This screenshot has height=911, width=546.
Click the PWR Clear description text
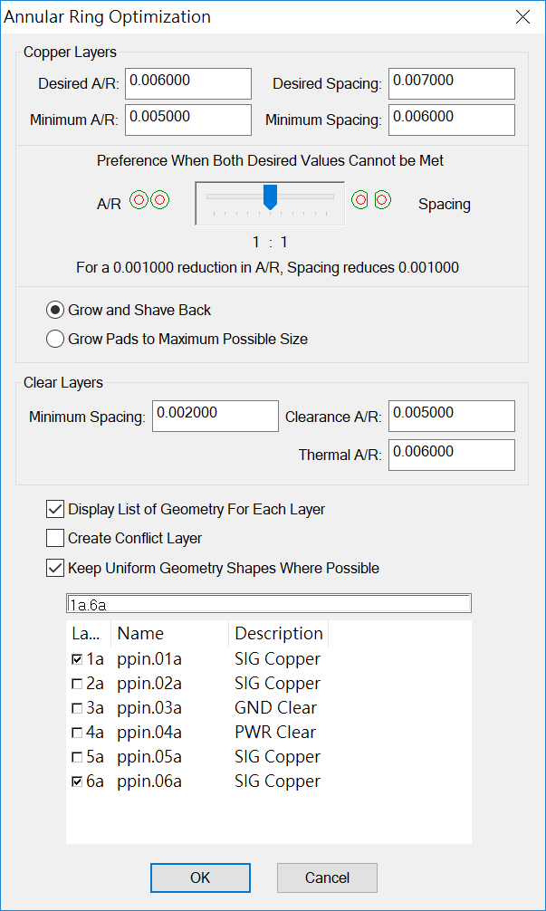276,733
